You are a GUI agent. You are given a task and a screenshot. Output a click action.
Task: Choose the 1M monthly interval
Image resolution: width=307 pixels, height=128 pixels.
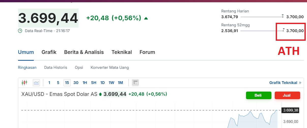pos(120,82)
